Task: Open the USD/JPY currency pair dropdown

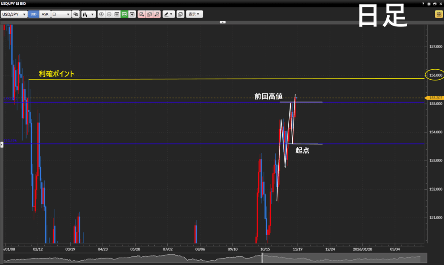Action: pyautogui.click(x=14, y=14)
